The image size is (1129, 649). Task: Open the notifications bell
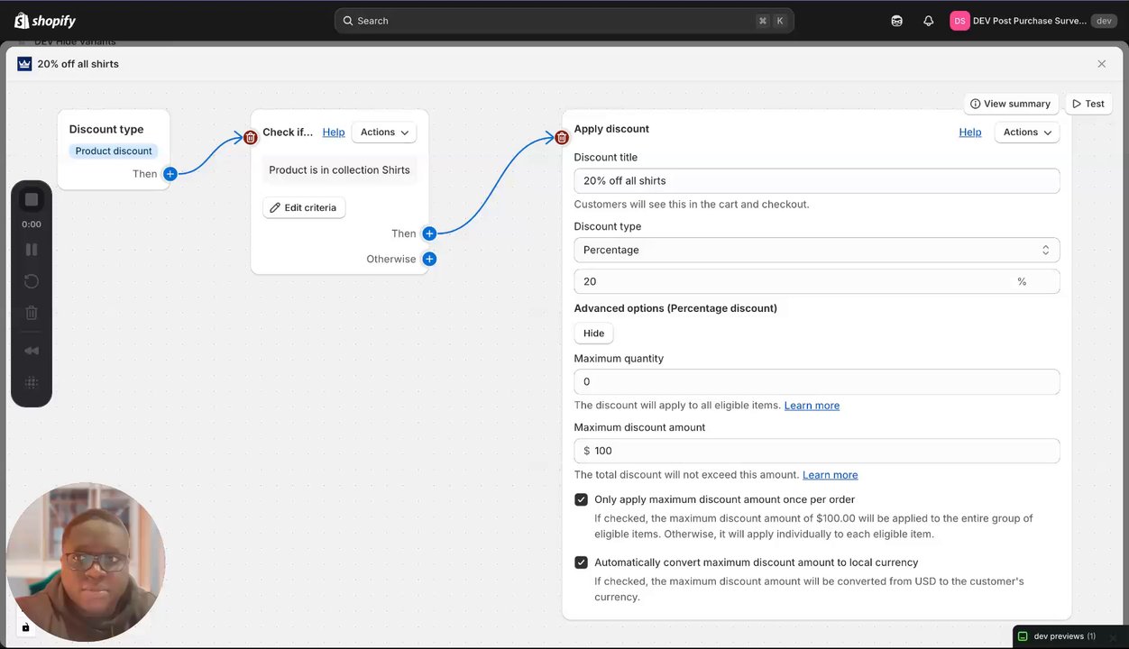[928, 21]
